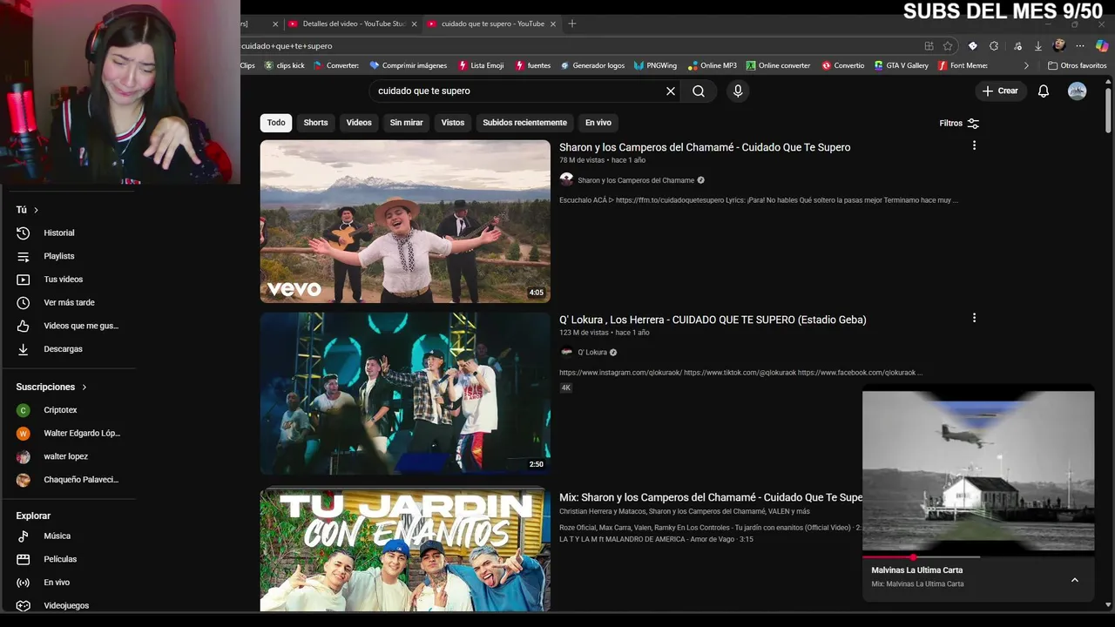The width and height of the screenshot is (1115, 627).
Task: Select the En vivo filter chip
Action: coord(598,123)
